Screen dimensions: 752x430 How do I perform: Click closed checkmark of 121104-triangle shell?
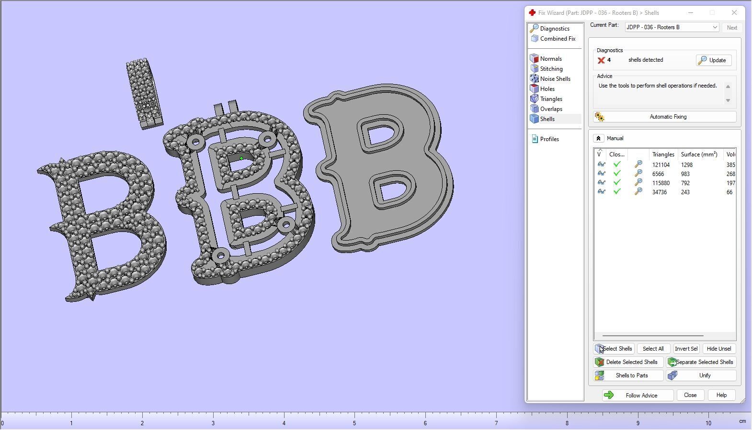617,165
